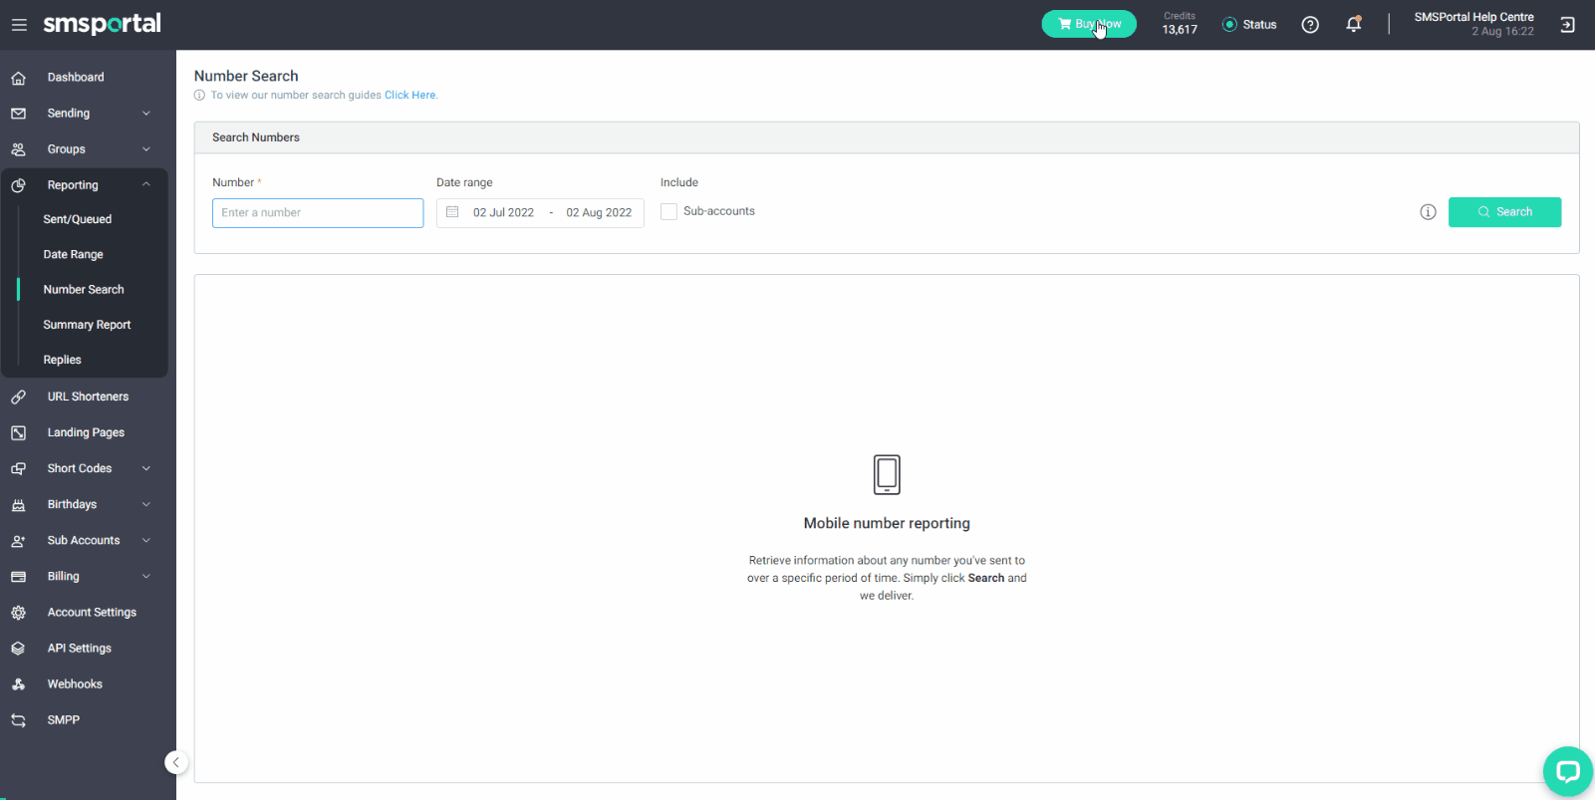
Task: Click the logout icon
Action: click(x=1567, y=25)
